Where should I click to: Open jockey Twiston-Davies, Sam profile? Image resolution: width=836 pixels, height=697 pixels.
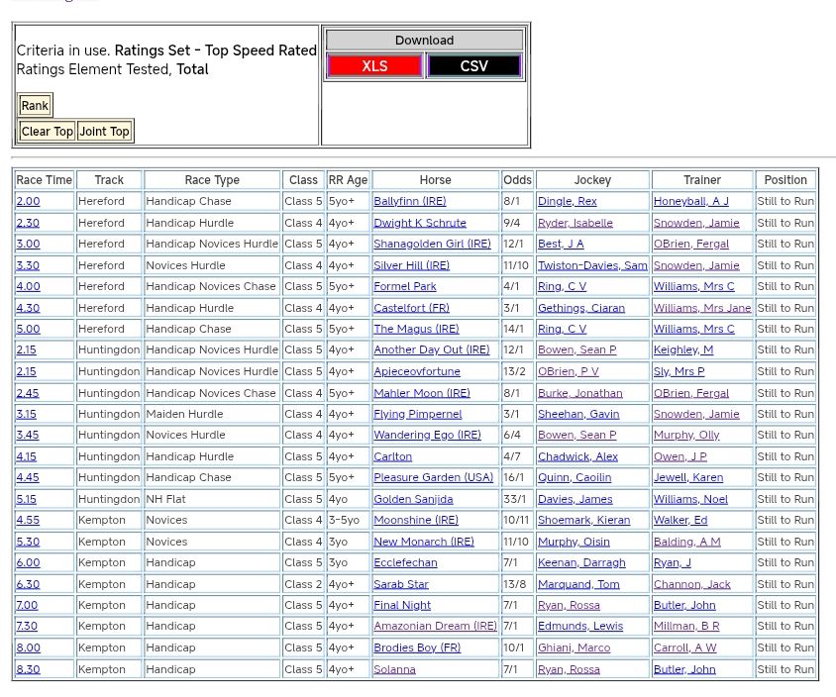click(x=591, y=265)
